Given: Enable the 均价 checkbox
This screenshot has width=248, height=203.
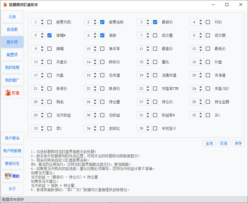Looking at the screenshot, I should tap(208, 22).
